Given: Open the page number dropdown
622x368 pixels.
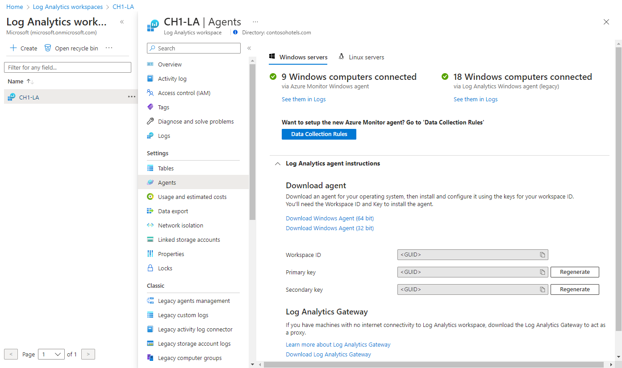Looking at the screenshot, I should coord(51,354).
